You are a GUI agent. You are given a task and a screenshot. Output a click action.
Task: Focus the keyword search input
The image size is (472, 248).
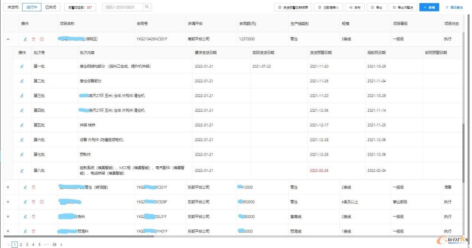(x=123, y=7)
